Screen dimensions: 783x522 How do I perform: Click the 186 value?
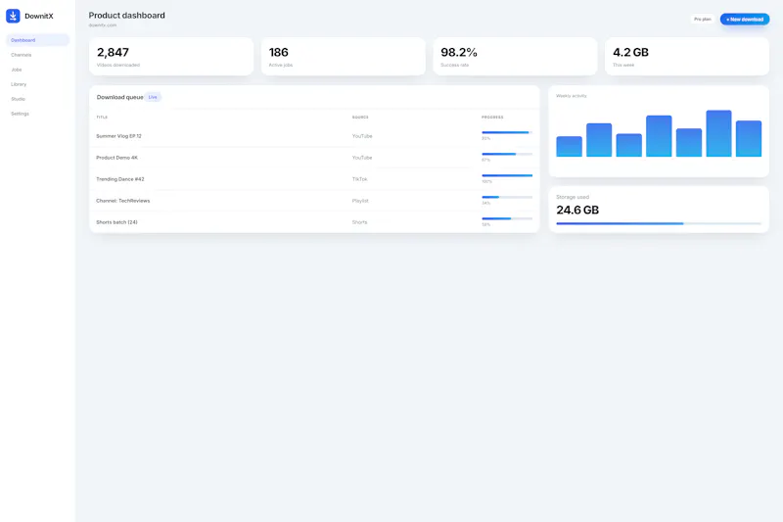click(x=279, y=53)
